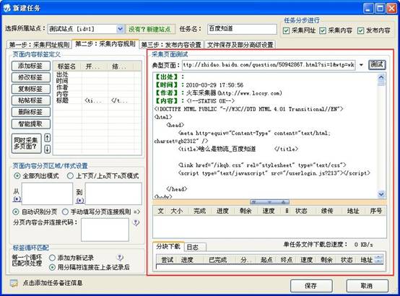This screenshot has height=296, width=400.
Task: Click the 尝试 column header in block list
Action: (168, 260)
